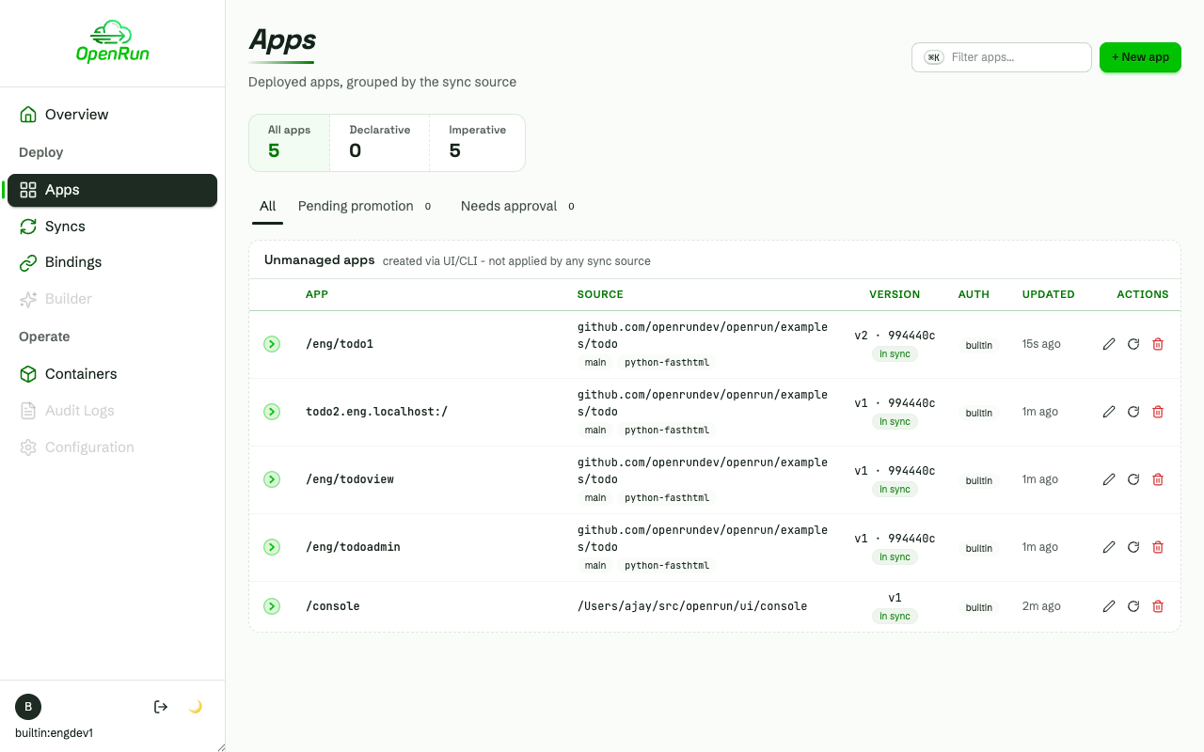Viewport: 1204px width, 752px height.
Task: Click the /eng/todo1 app name
Action: pos(340,344)
